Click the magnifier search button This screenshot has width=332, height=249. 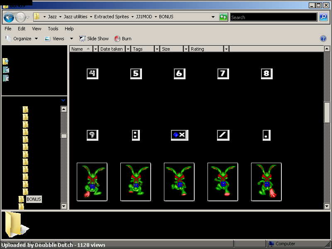point(323,17)
